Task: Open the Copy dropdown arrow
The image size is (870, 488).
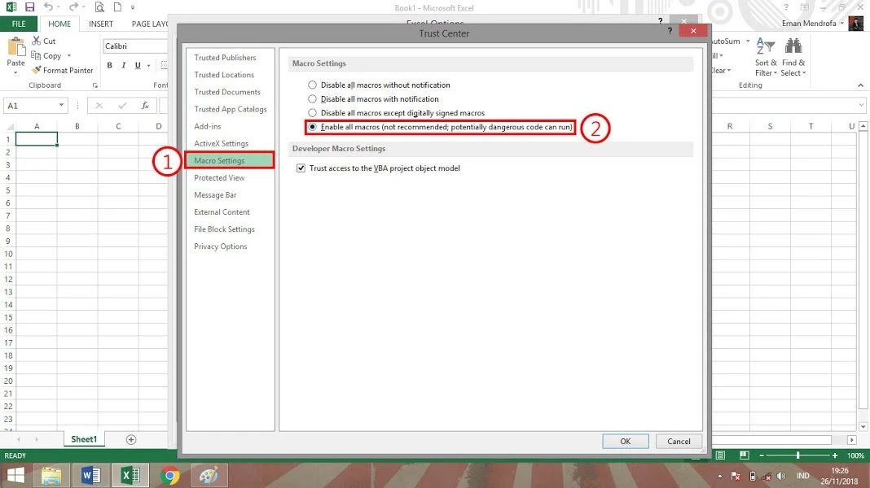Action: pos(68,55)
